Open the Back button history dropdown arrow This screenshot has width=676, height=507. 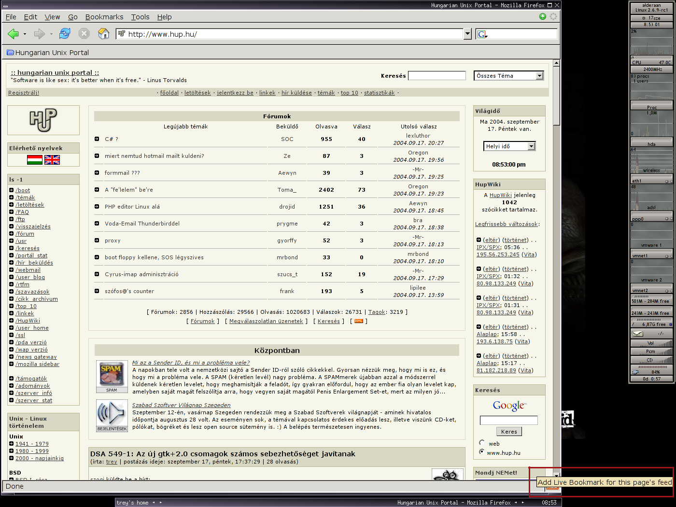pyautogui.click(x=25, y=34)
